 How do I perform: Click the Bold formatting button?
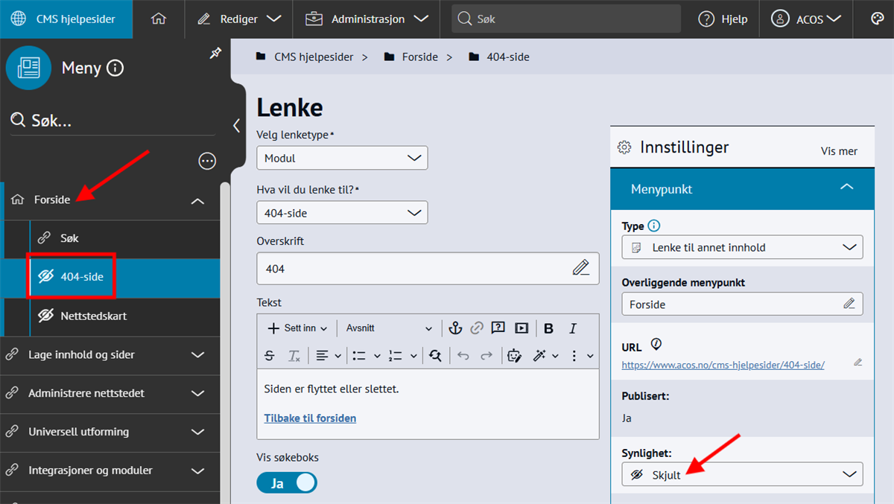pos(549,328)
